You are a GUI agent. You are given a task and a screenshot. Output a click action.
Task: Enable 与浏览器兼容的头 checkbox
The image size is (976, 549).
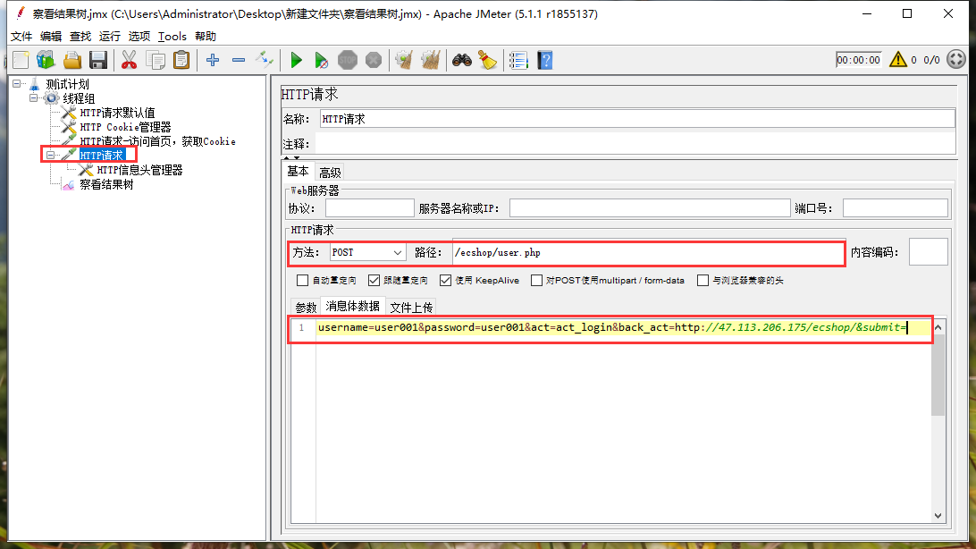(x=703, y=281)
